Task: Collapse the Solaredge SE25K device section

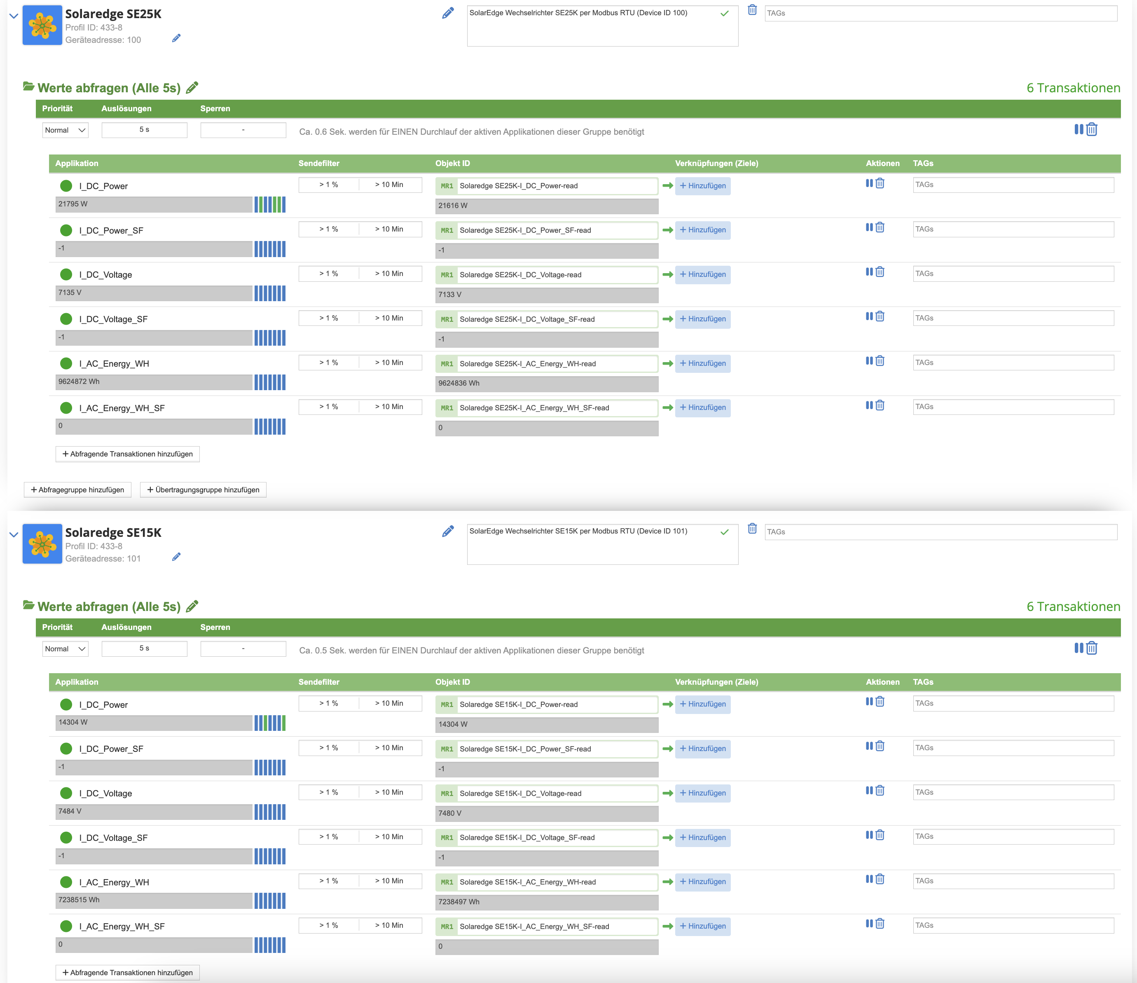Action: (x=14, y=16)
